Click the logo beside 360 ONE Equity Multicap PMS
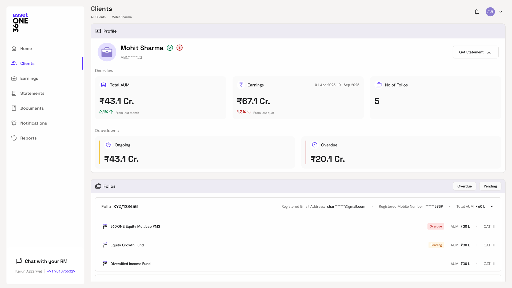The image size is (512, 288). (x=105, y=226)
